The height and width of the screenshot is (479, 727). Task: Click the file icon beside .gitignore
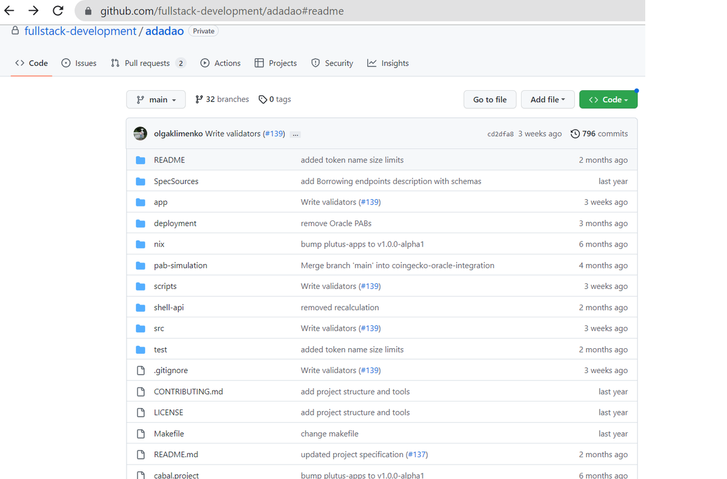(x=141, y=371)
